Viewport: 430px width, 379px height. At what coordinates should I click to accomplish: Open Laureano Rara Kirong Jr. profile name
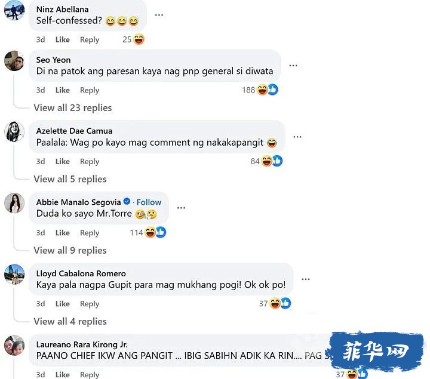82,344
